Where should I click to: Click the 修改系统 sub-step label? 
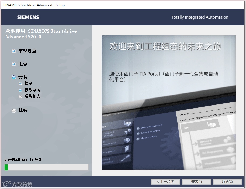(x=33, y=90)
